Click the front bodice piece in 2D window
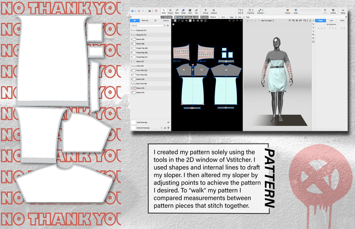The height and width of the screenshot is (229, 355). coord(192,91)
